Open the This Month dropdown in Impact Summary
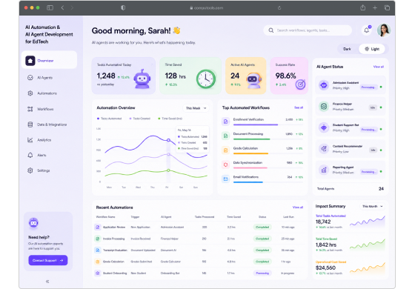Image resolution: width=415 pixels, height=289 pixels. point(373,206)
